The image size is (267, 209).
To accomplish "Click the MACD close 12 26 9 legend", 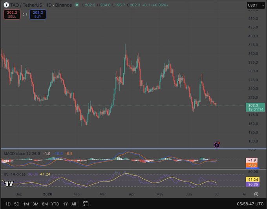I will 22,154.
